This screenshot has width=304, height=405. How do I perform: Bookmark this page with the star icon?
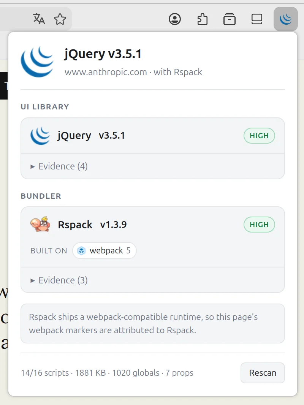(60, 19)
